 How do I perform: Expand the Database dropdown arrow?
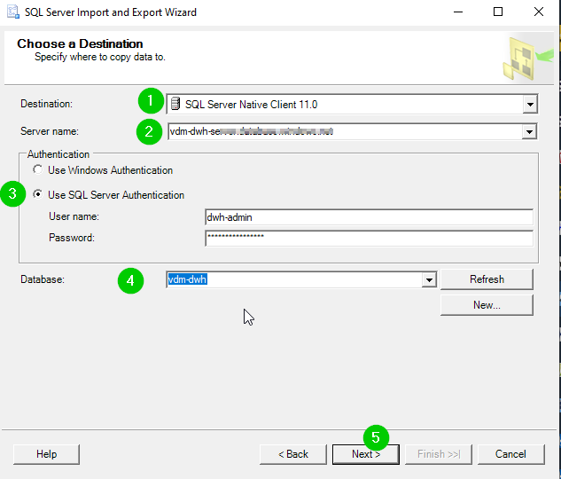tap(429, 279)
